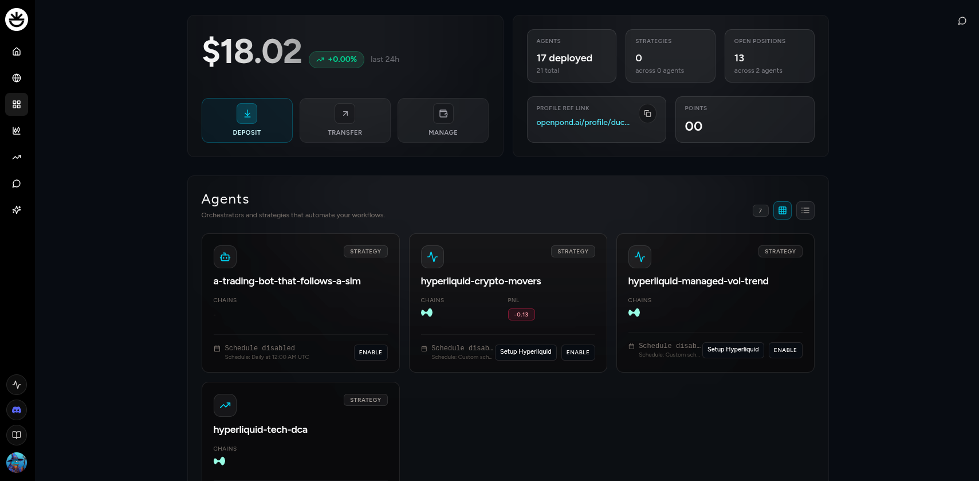
Task: Open the globe explore icon in sidebar
Action: click(x=17, y=78)
